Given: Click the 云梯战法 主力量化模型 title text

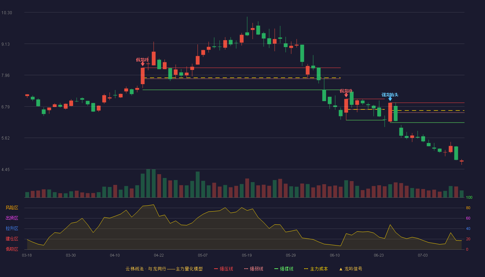Looking at the screenshot, I should pos(164,269).
